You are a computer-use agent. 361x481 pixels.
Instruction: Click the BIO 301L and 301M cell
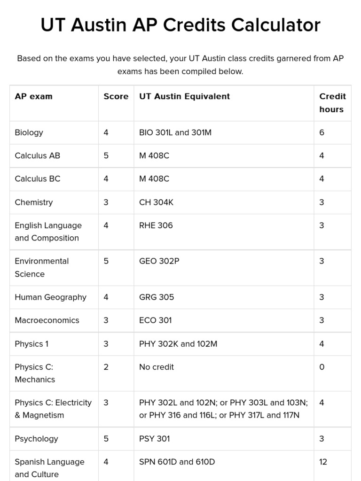(x=175, y=132)
